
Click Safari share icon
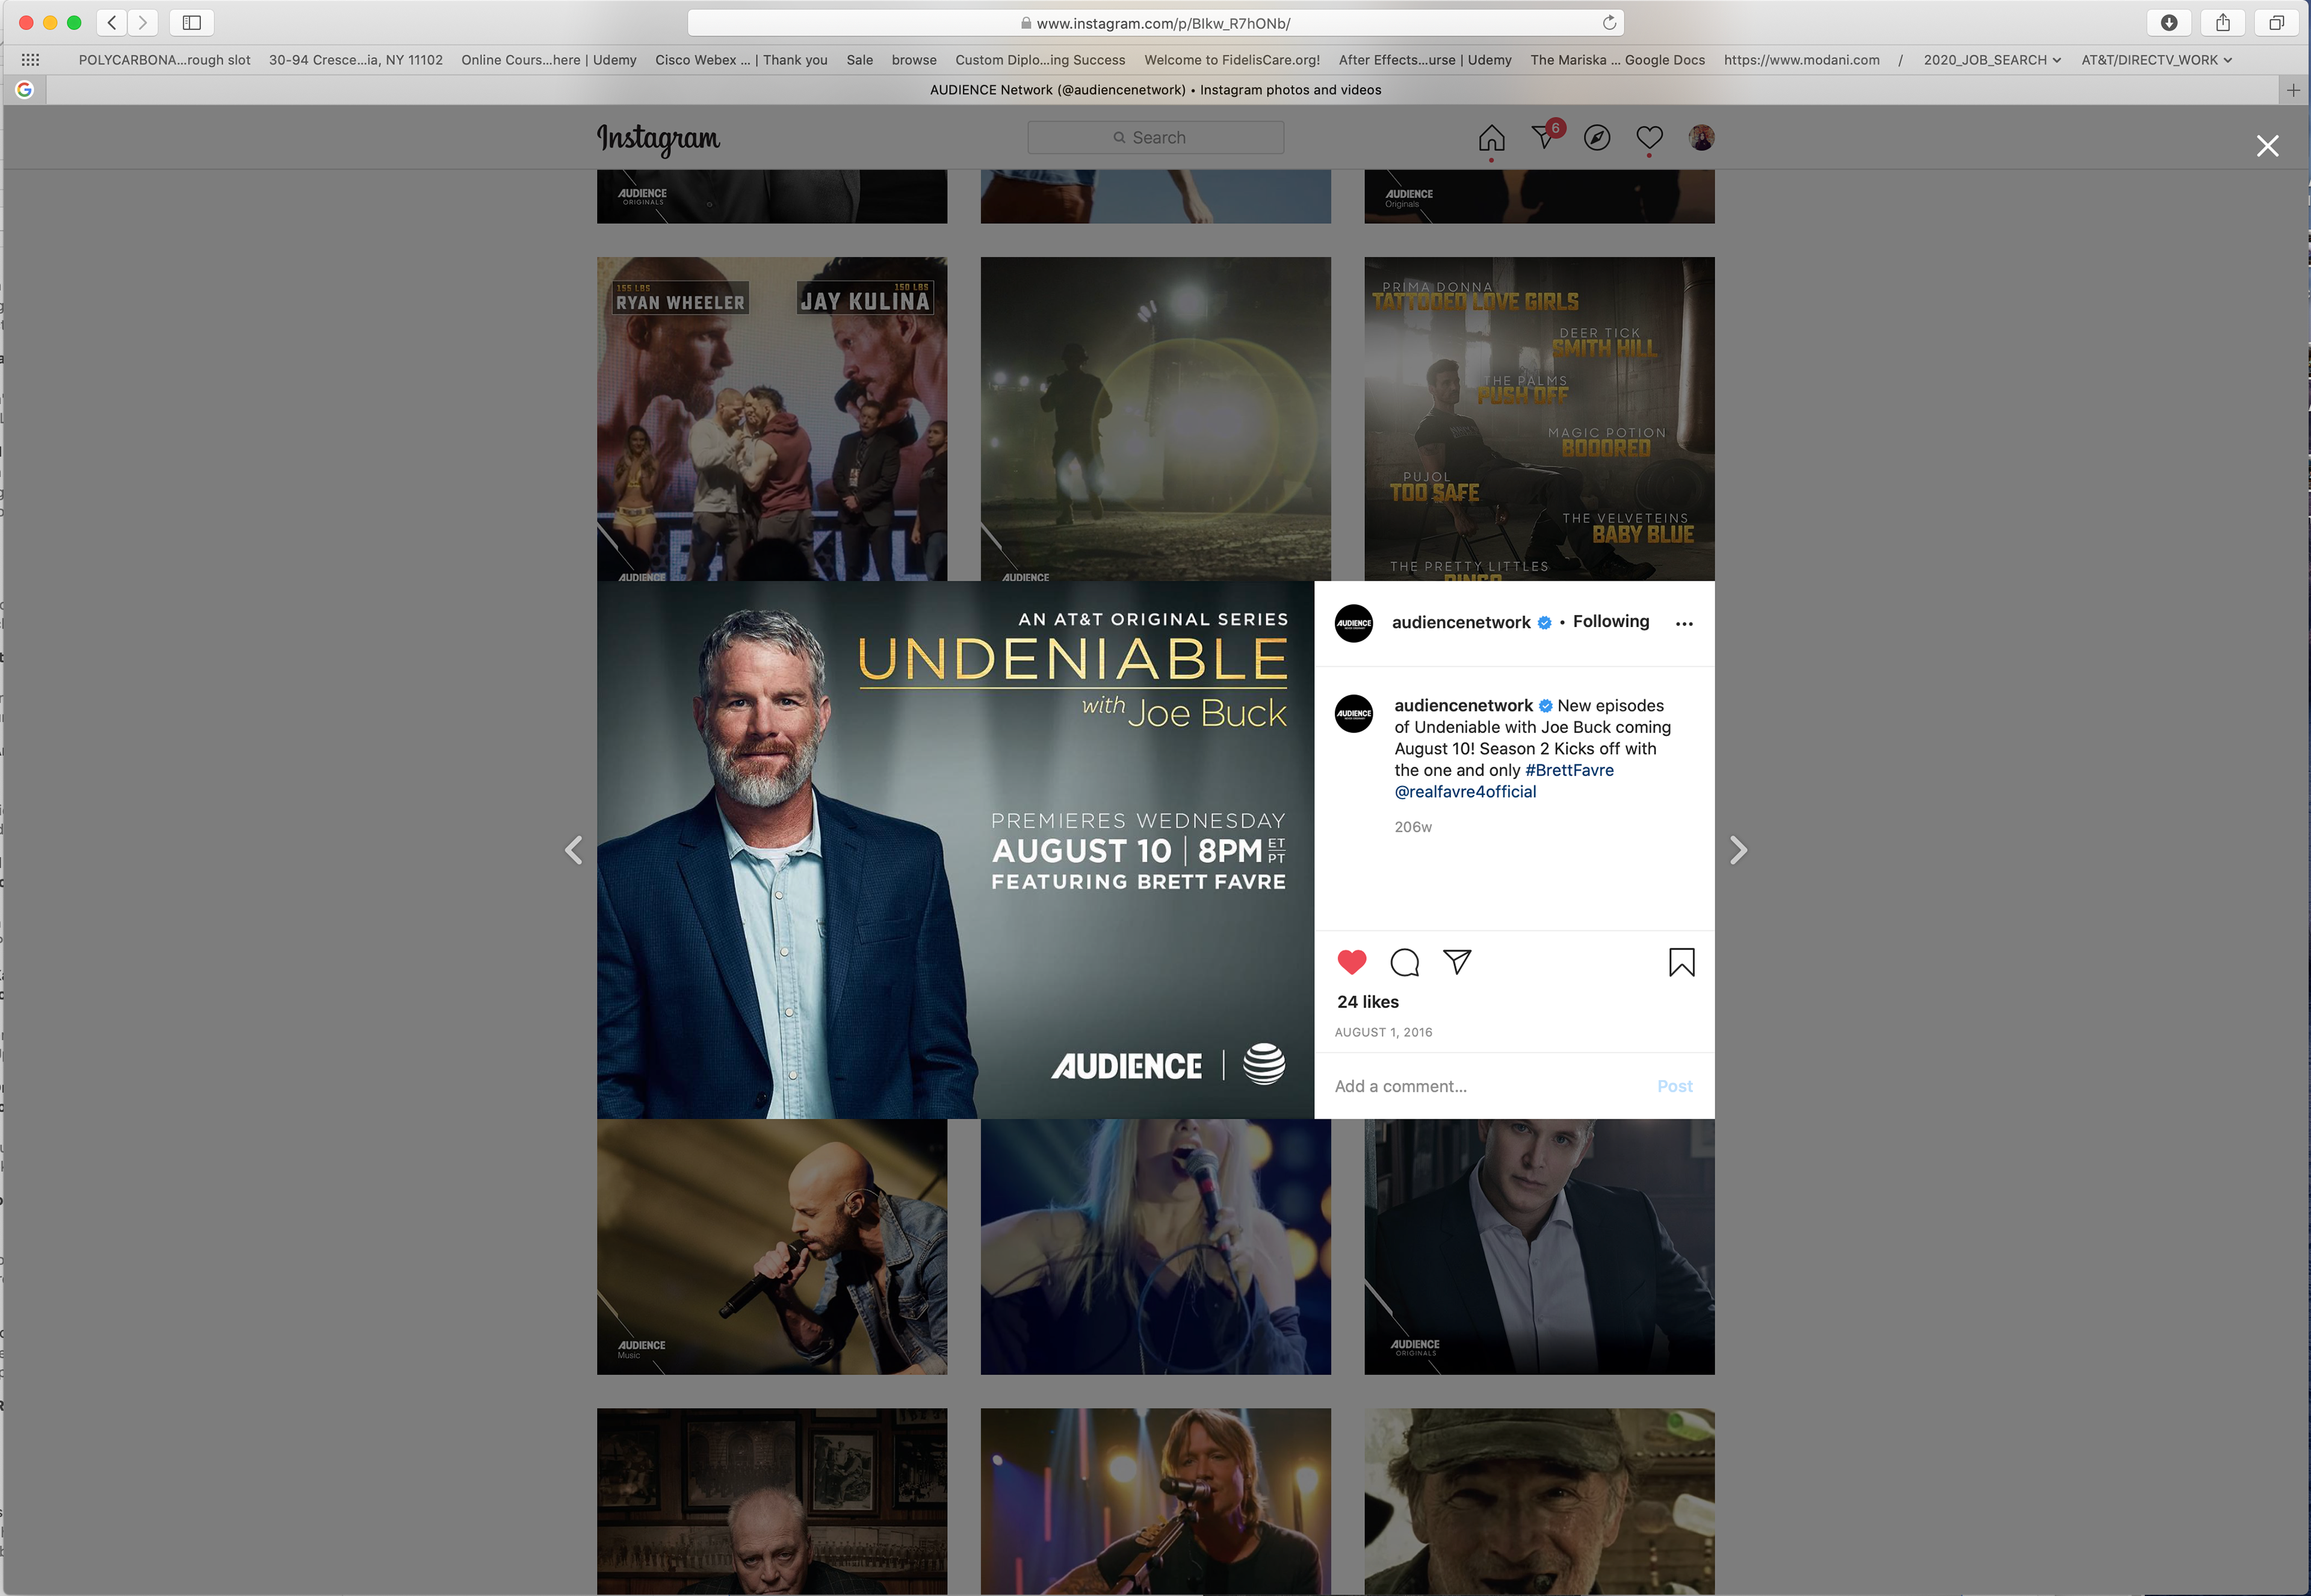click(2223, 22)
